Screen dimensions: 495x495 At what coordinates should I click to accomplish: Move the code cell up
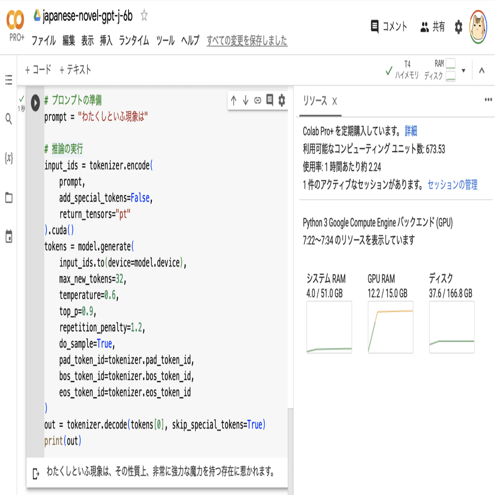[x=234, y=99]
